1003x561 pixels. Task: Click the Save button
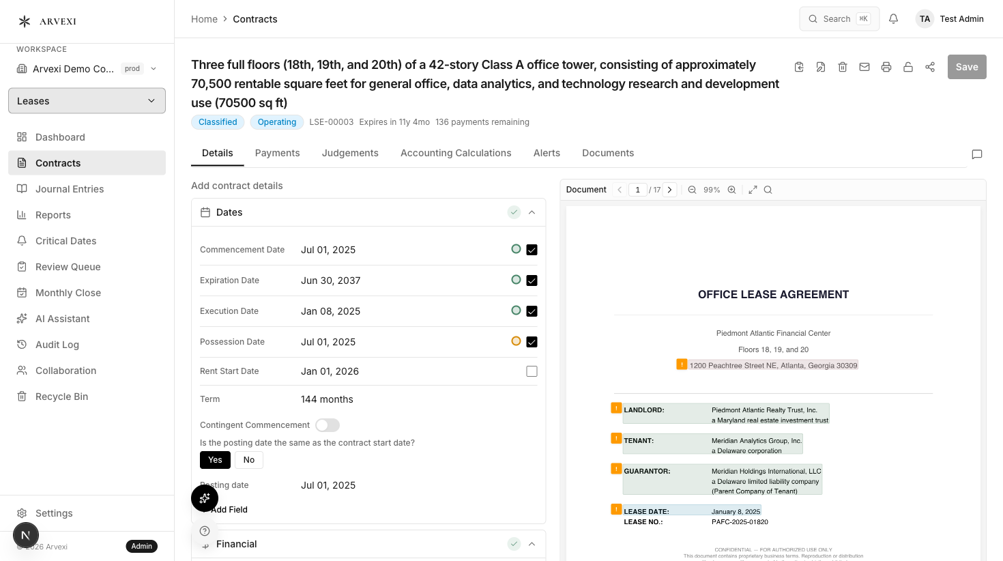click(966, 67)
